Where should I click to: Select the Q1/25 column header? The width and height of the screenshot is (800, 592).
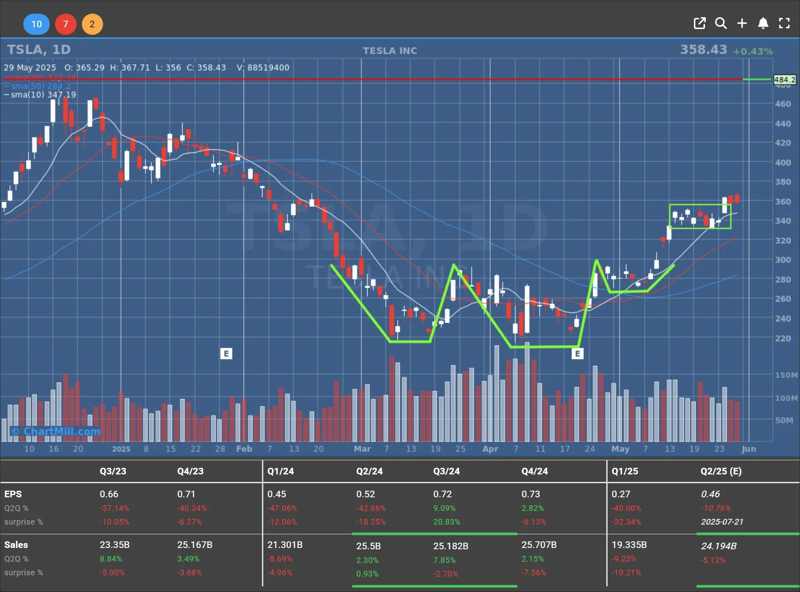tap(625, 471)
